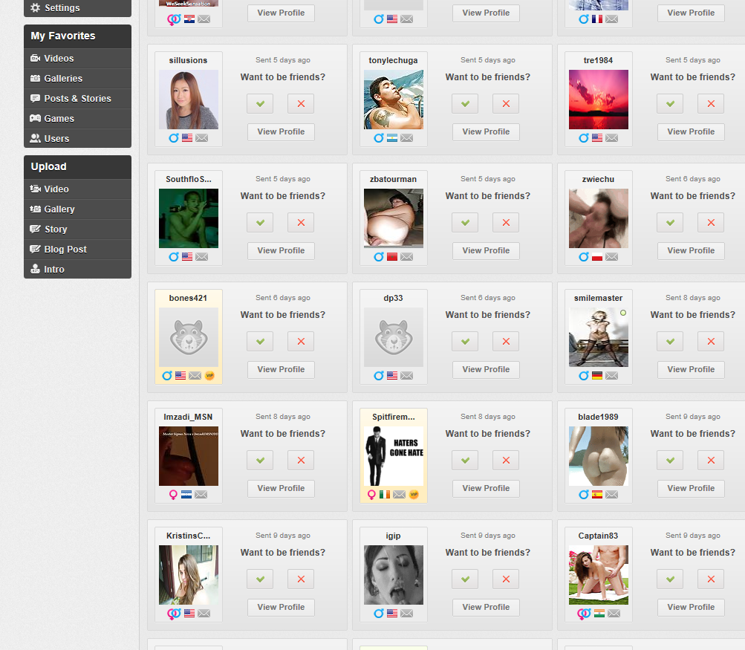This screenshot has width=745, height=650.
Task: Click message envelope under bones421
Action: coord(195,375)
